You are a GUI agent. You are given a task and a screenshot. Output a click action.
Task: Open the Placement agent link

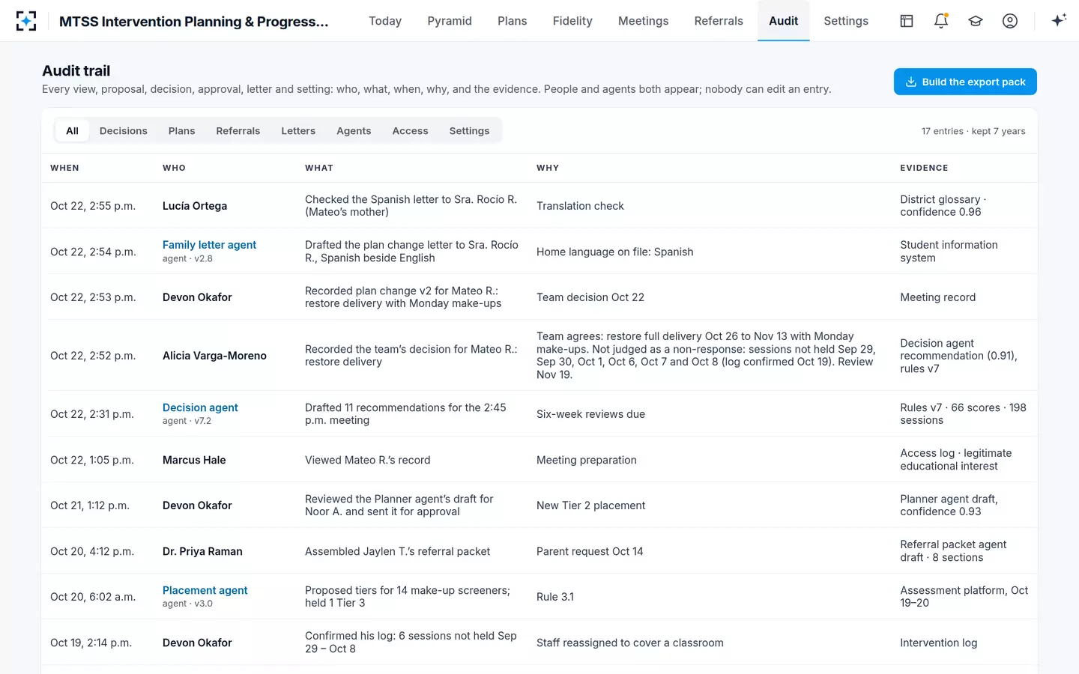205,590
